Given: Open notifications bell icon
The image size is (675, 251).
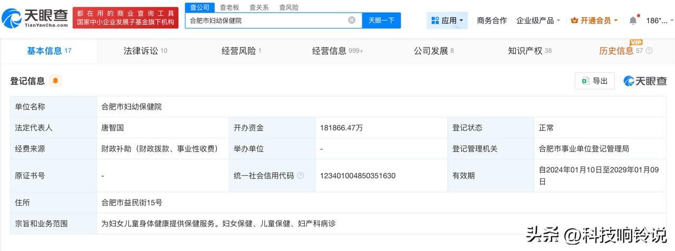Looking at the screenshot, I should (x=633, y=21).
